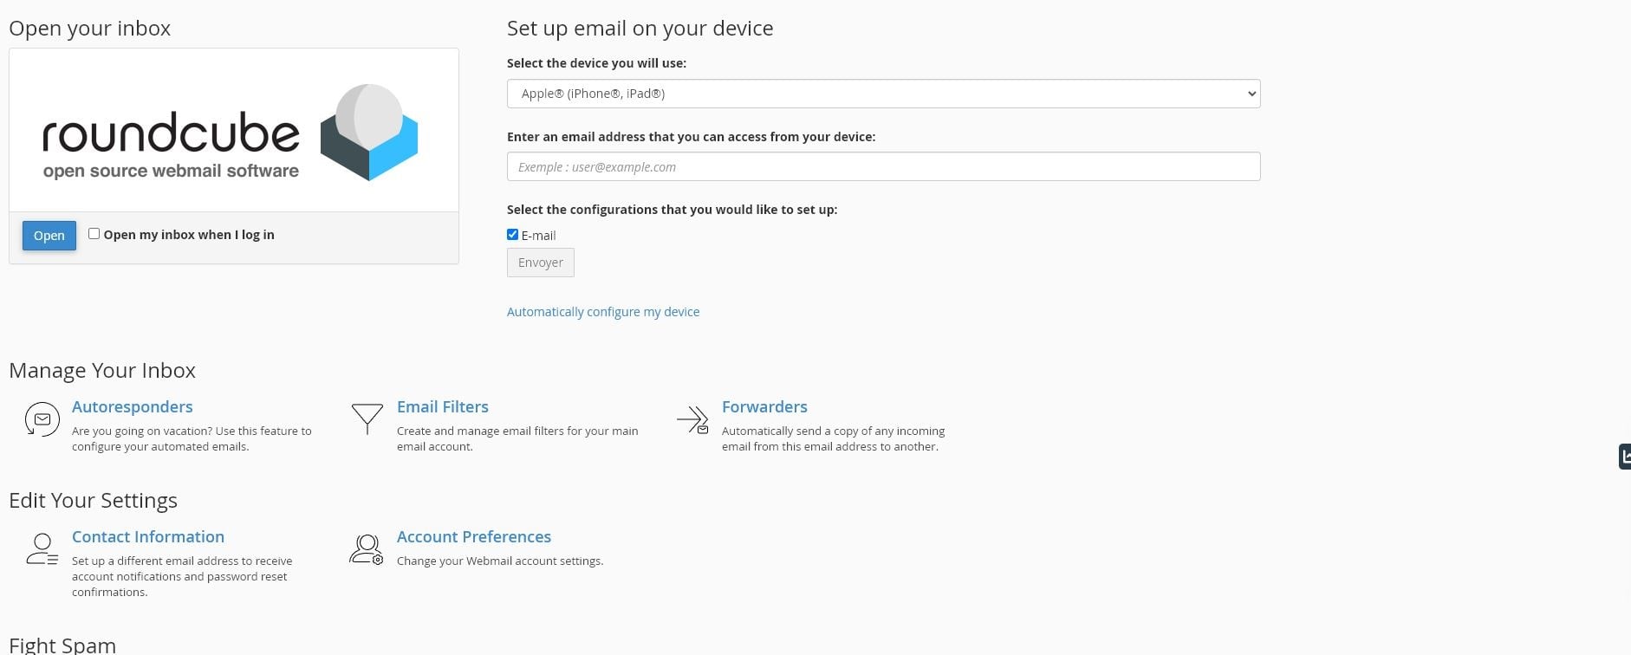
Task: Click the Contact Information person icon
Action: (x=42, y=549)
